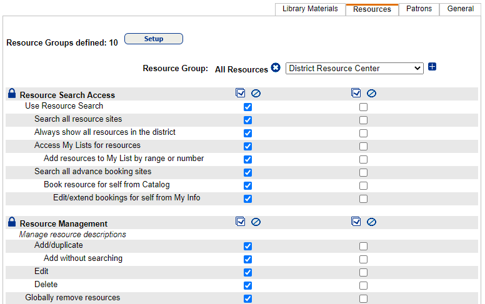Click clear-all icon in second column of Resource Management

[x=371, y=222]
